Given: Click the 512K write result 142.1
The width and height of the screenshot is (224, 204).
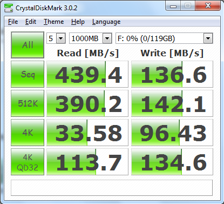Looking at the screenshot, I should [172, 103].
